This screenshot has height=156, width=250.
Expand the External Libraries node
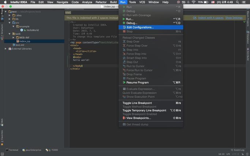tap(5, 48)
